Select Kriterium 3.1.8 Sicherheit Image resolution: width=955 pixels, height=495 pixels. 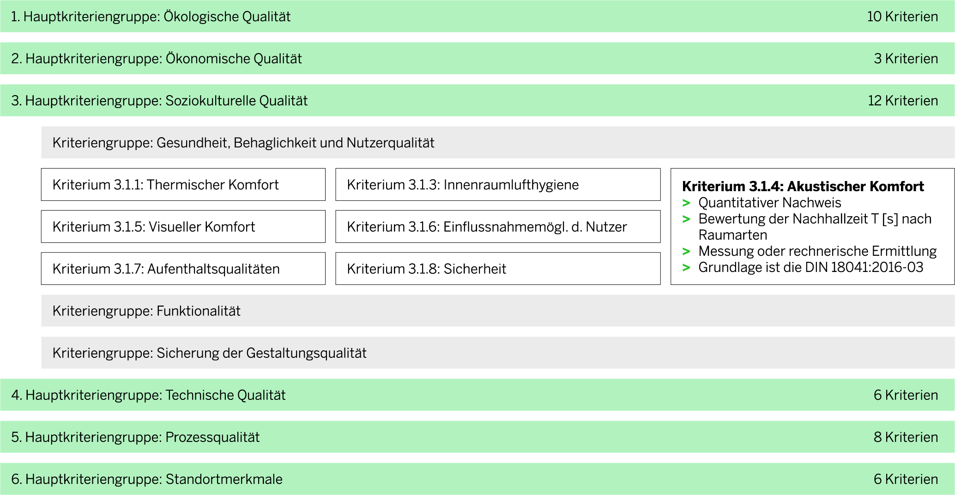pyautogui.click(x=497, y=269)
